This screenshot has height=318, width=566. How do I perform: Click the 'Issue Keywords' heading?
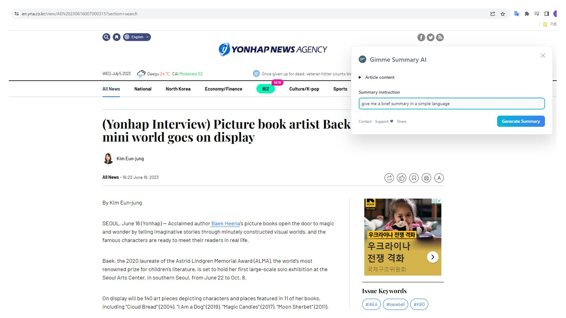(384, 291)
